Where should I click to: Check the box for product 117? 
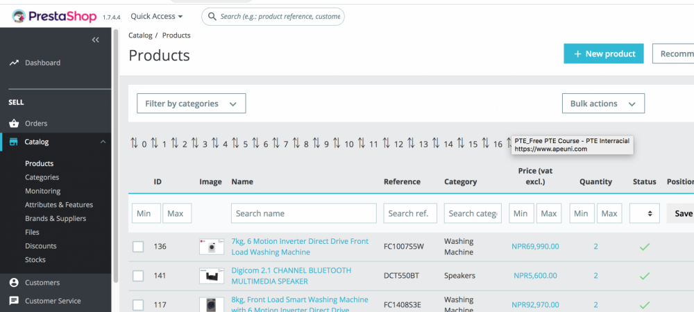(x=139, y=305)
